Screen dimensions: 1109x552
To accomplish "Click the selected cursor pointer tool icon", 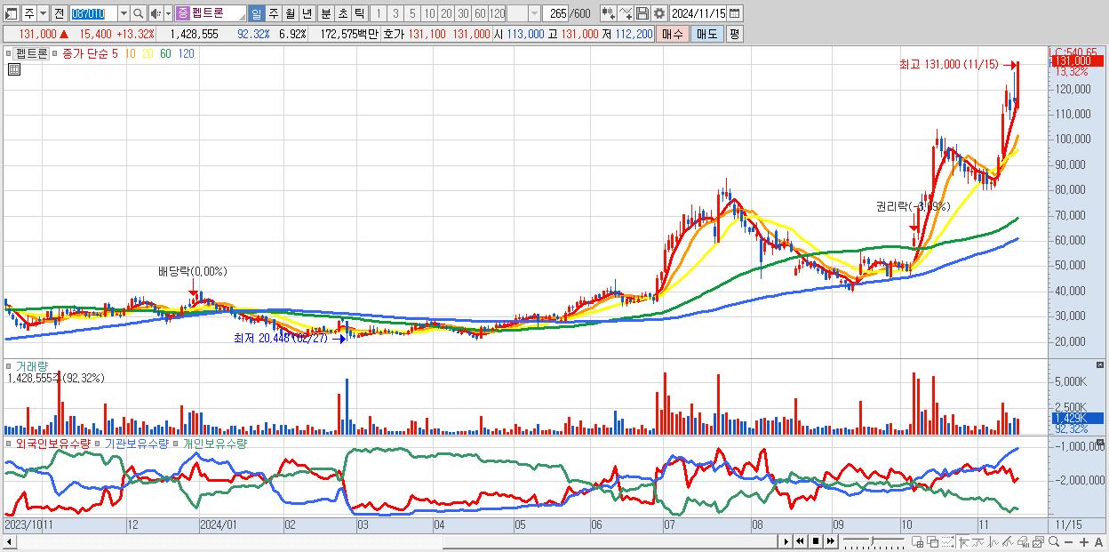I will click(x=963, y=541).
